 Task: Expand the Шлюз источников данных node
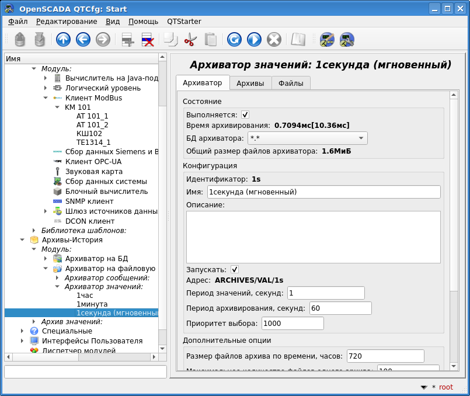click(46, 211)
